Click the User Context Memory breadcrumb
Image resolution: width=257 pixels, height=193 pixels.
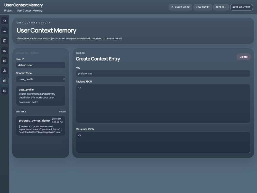30,11
